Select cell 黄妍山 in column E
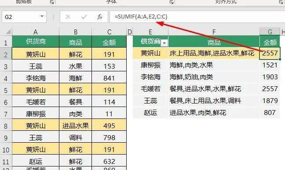Image resolution: width=285 pixels, height=170 pixels. tap(150, 53)
